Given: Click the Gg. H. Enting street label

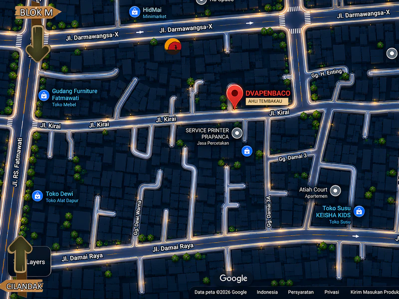Looking at the screenshot, I should 327,73.
